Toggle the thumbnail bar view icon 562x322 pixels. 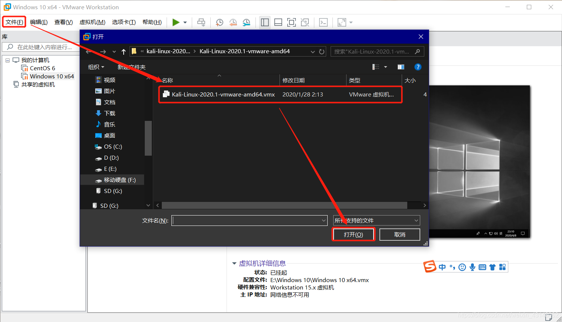(278, 23)
